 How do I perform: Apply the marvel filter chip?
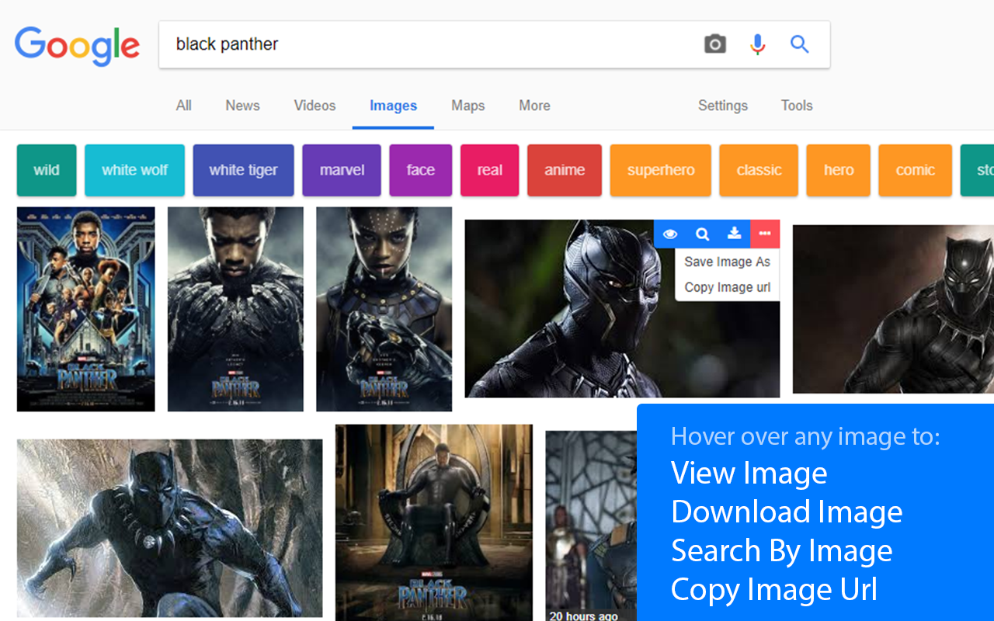342,170
